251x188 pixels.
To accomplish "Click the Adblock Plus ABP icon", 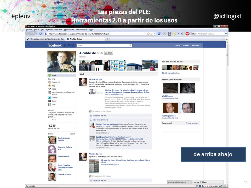I will (187, 34).
